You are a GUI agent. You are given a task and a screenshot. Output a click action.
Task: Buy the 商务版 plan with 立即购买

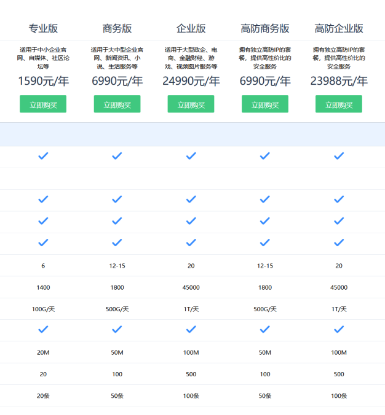point(117,104)
